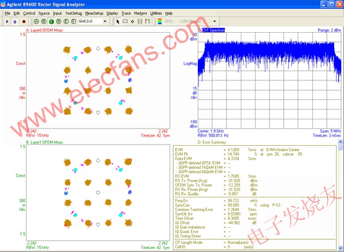Toggle trace B button

[x=44, y=21]
